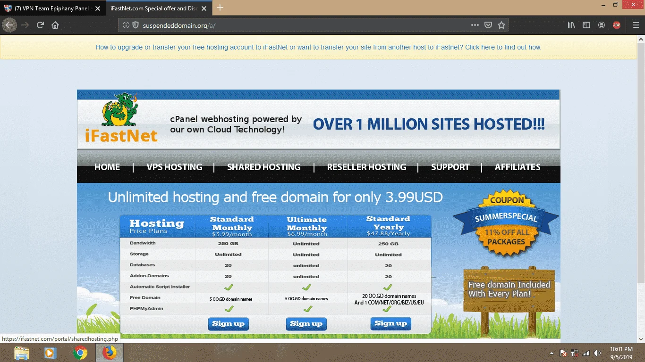Viewport: 645px width, 362px height.
Task: Switch to the VPN Team Epiphany Panel tab
Action: coord(52,8)
